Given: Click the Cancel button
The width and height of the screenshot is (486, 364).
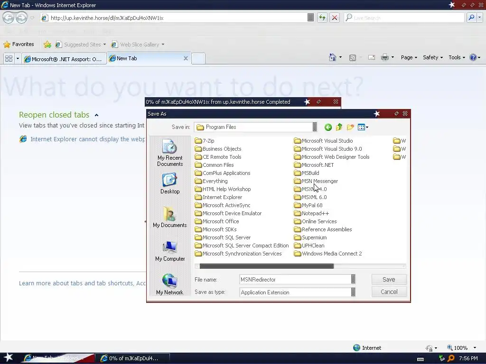Looking at the screenshot, I should pyautogui.click(x=389, y=292).
